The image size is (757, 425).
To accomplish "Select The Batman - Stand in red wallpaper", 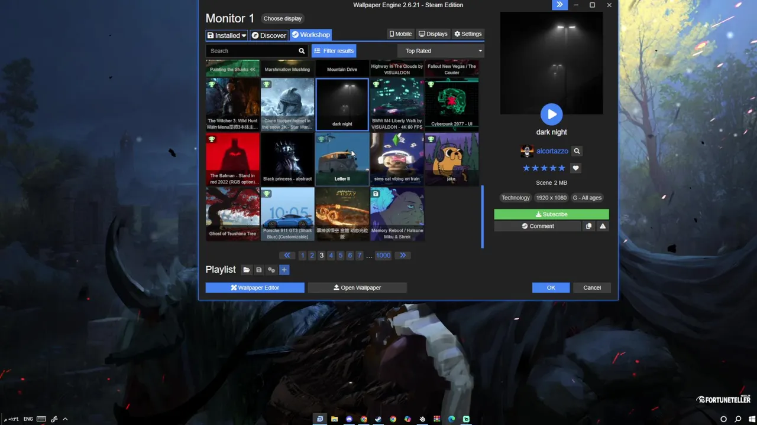I will click(x=232, y=159).
